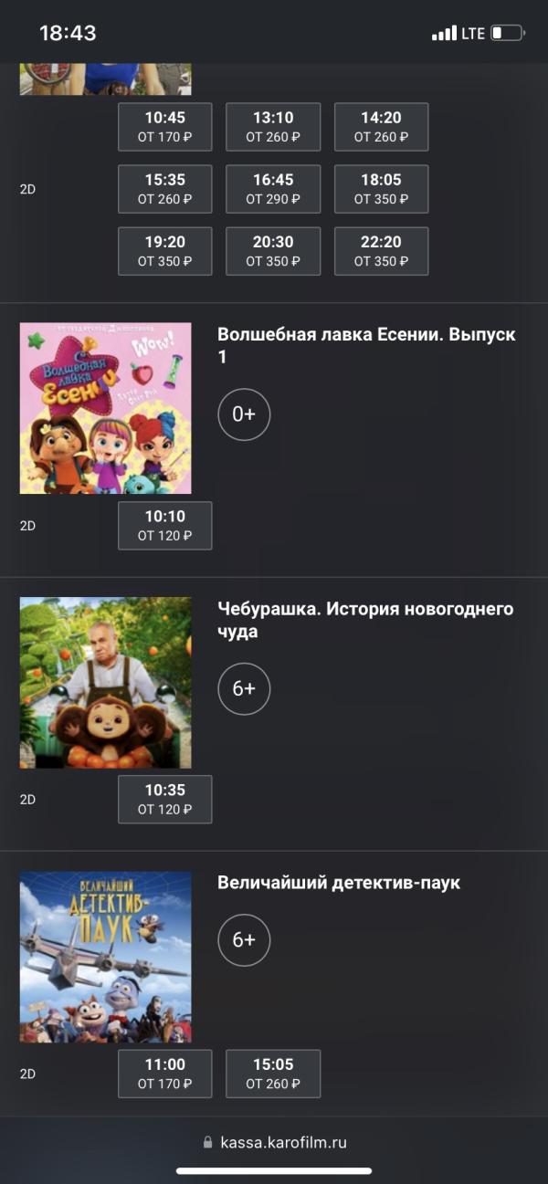Tap the cellular signal bars icon

(444, 34)
